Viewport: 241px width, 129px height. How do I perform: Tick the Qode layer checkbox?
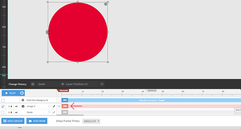[3, 112]
